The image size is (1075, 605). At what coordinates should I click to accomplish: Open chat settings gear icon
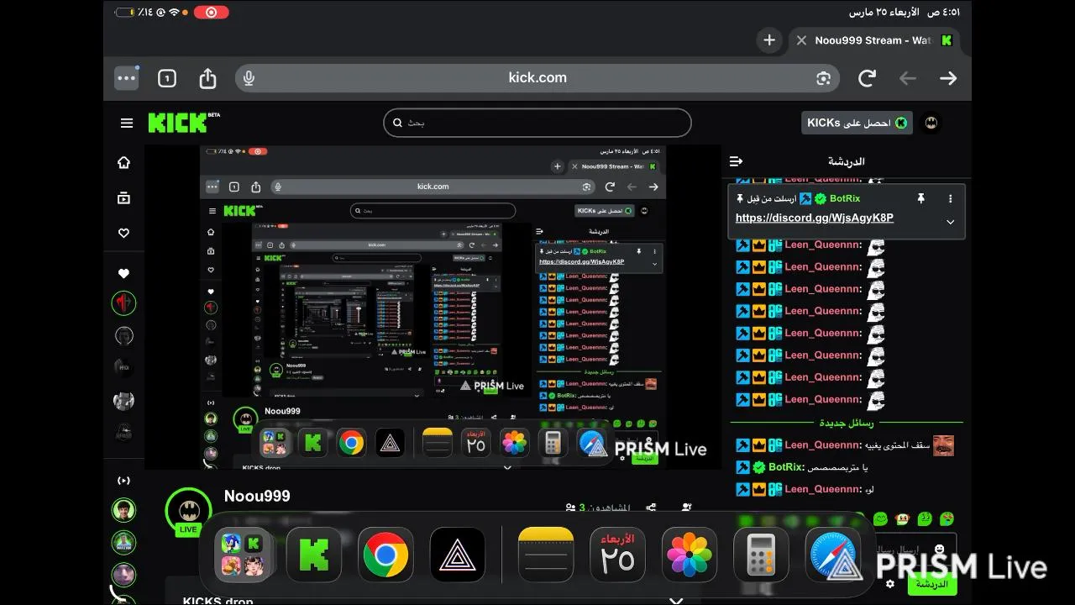coord(890,584)
